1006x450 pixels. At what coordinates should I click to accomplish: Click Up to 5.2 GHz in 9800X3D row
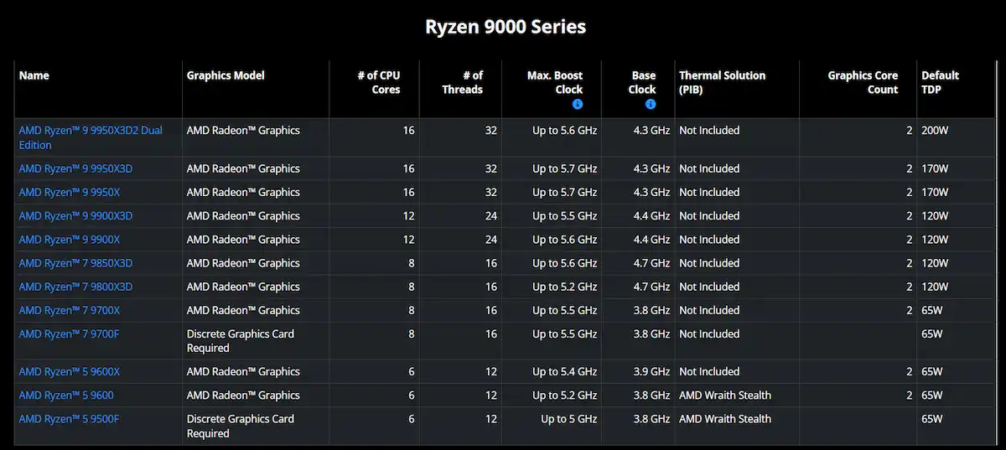coord(565,287)
